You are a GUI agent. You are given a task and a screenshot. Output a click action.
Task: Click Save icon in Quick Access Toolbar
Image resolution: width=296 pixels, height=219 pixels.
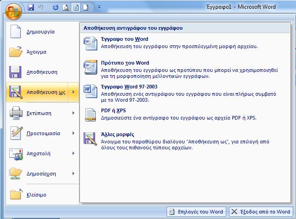point(31,7)
